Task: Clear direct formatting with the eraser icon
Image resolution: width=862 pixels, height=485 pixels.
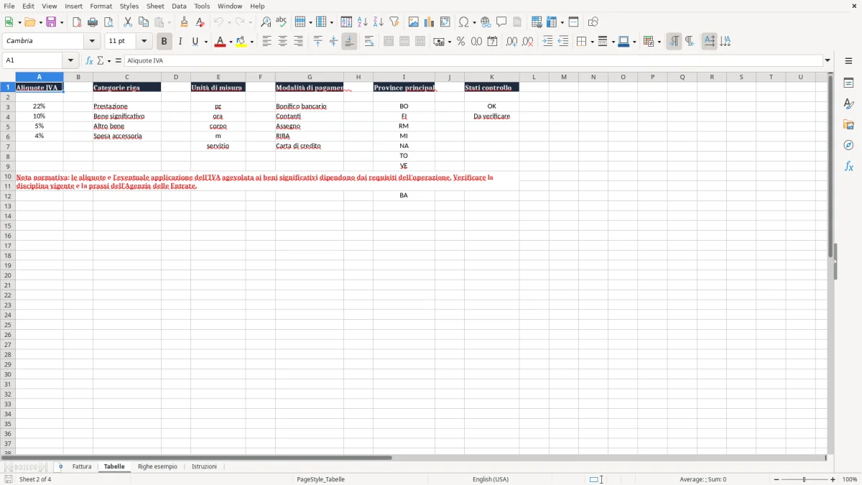Action: (x=200, y=22)
